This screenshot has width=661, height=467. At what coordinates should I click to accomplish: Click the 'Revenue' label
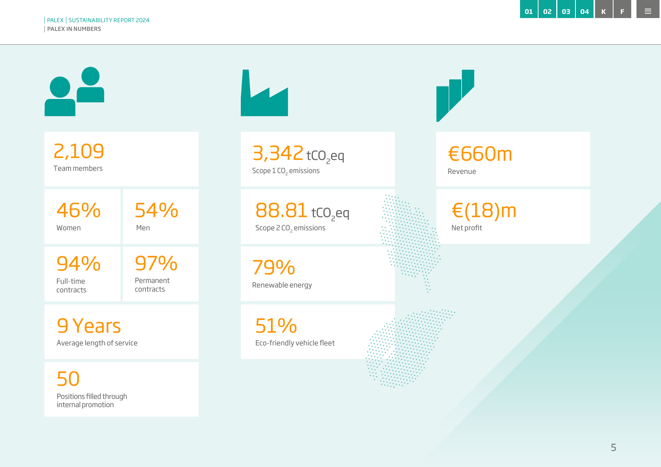tap(462, 172)
